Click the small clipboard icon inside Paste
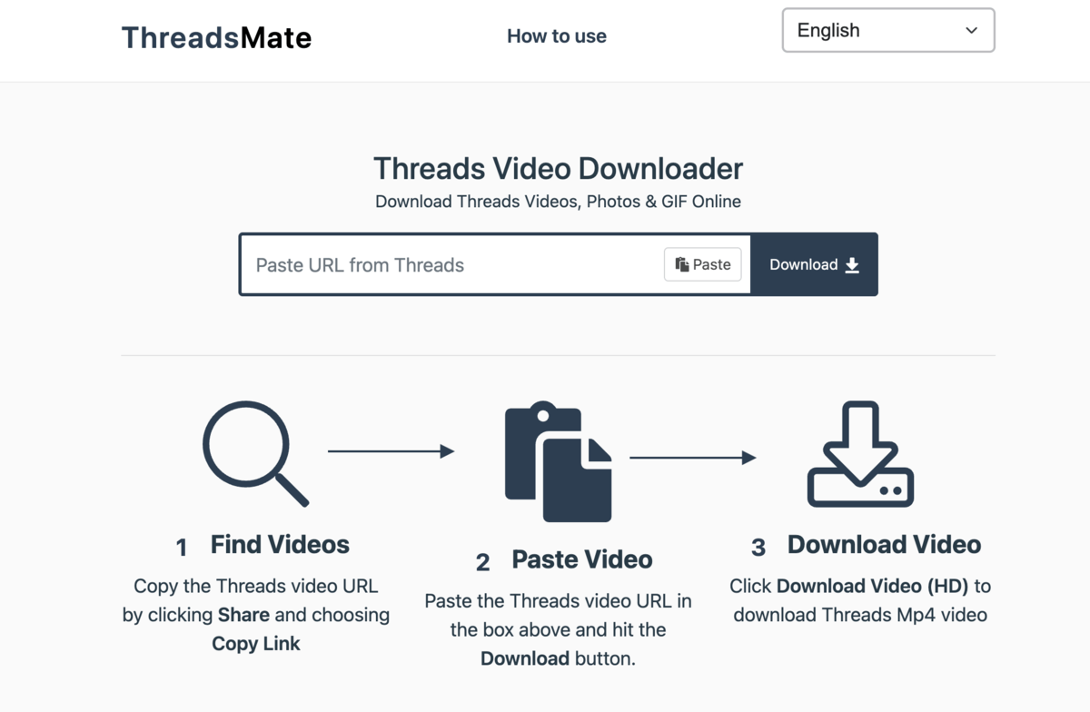The height and width of the screenshot is (712, 1090). (x=681, y=265)
